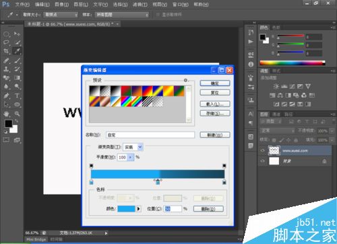Open the layer blend mode dropdown
Viewport: 337px width, 244px height.
click(278, 130)
